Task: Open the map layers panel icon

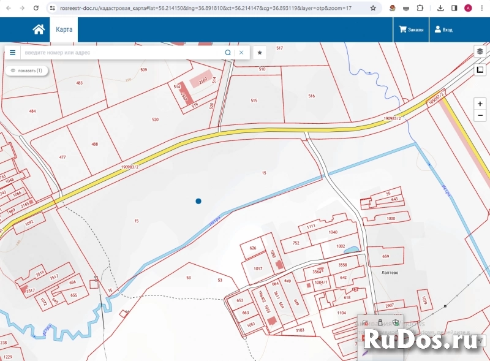Action: point(480,51)
